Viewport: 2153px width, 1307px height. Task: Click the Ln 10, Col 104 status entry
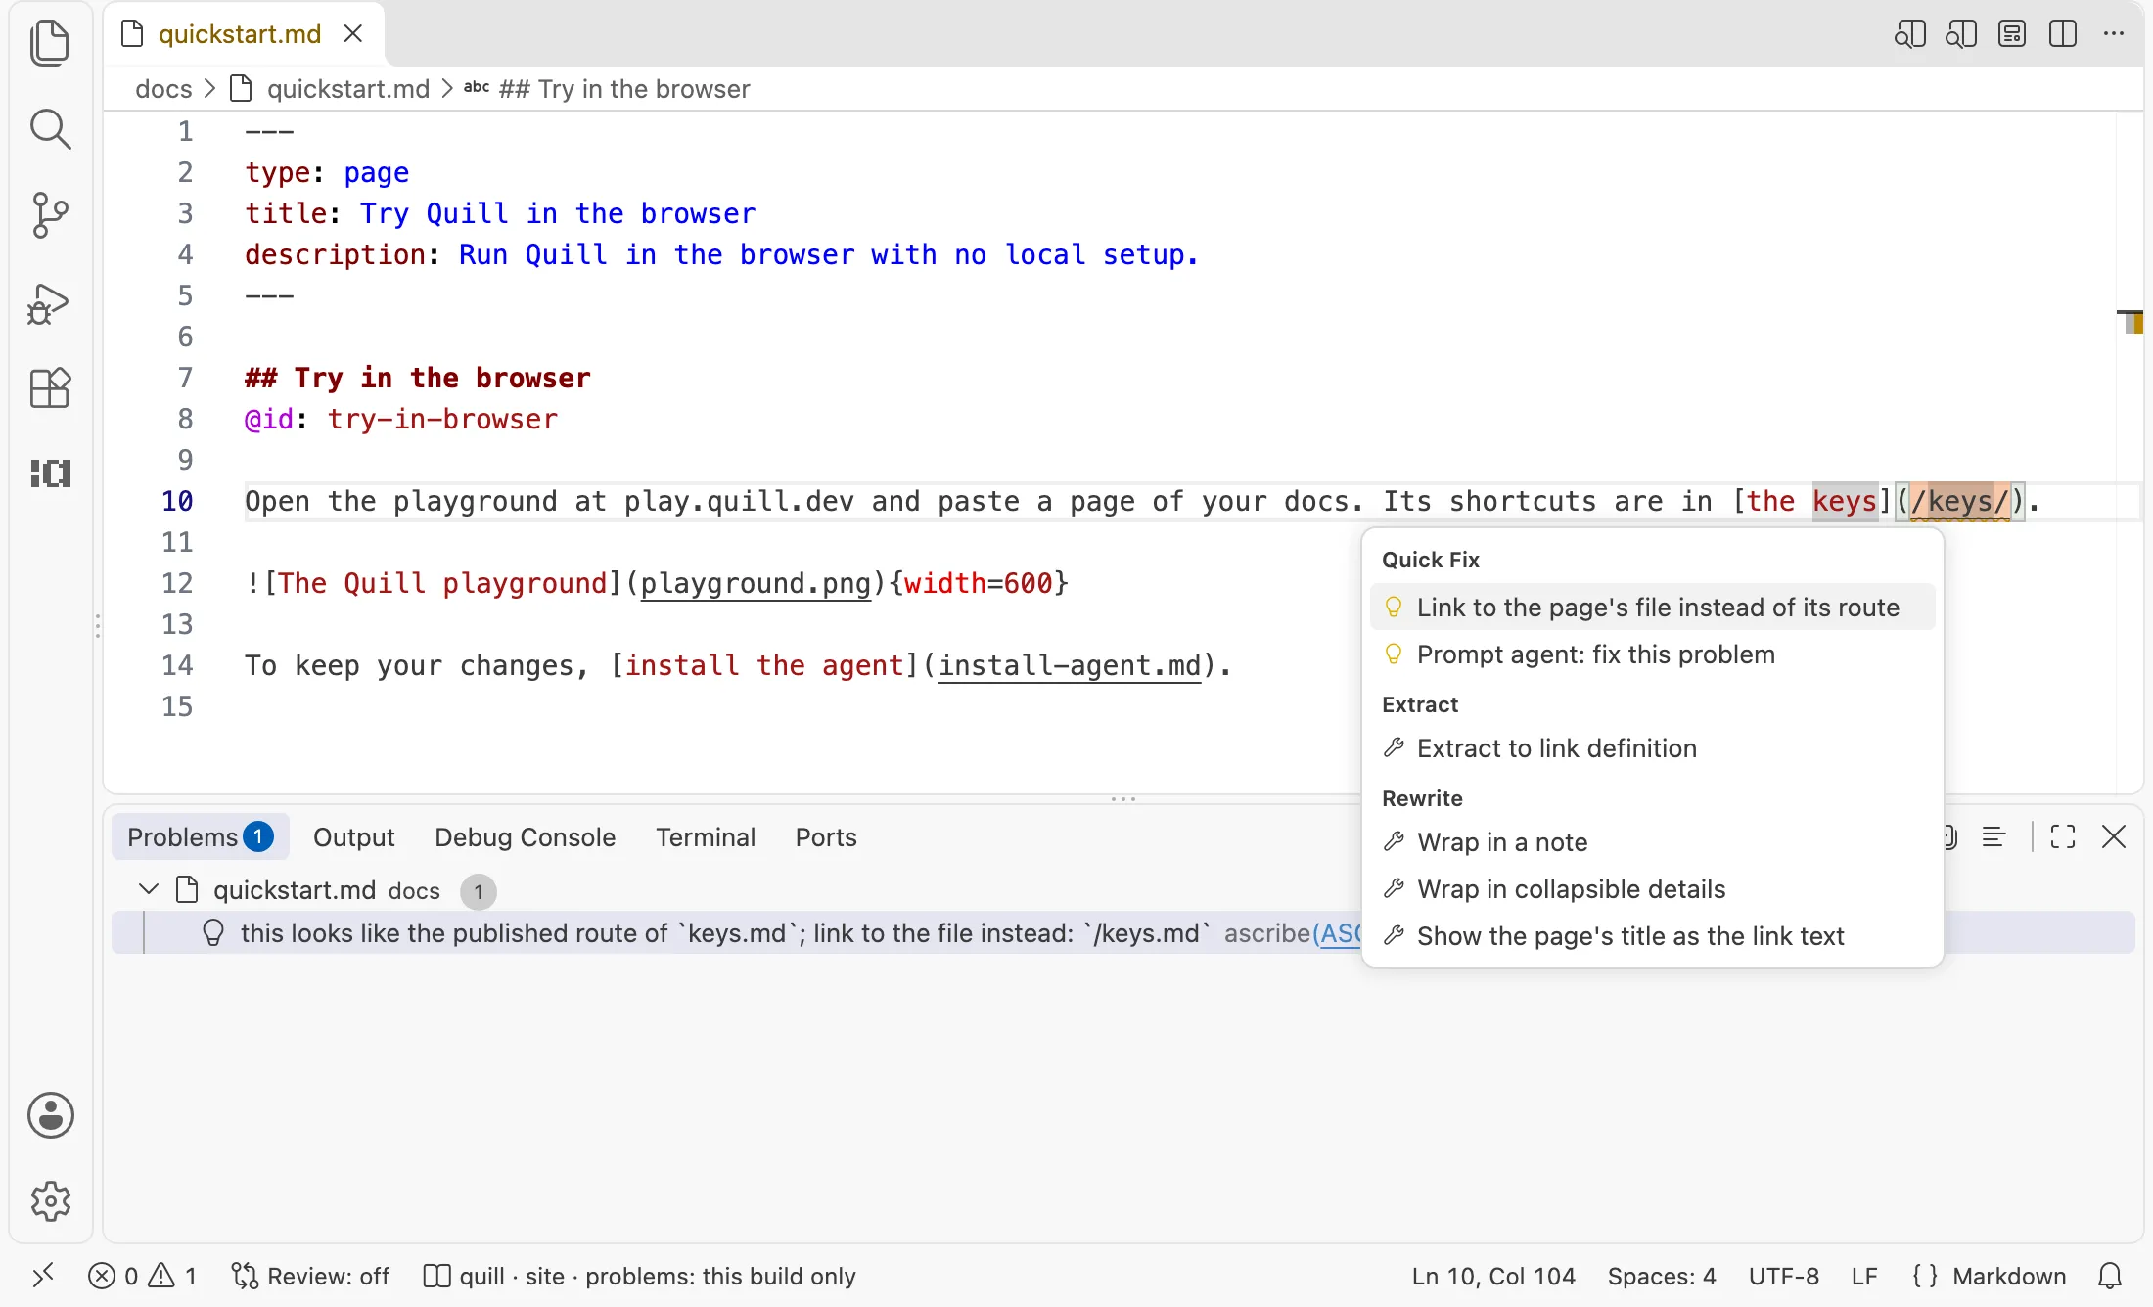click(1493, 1276)
